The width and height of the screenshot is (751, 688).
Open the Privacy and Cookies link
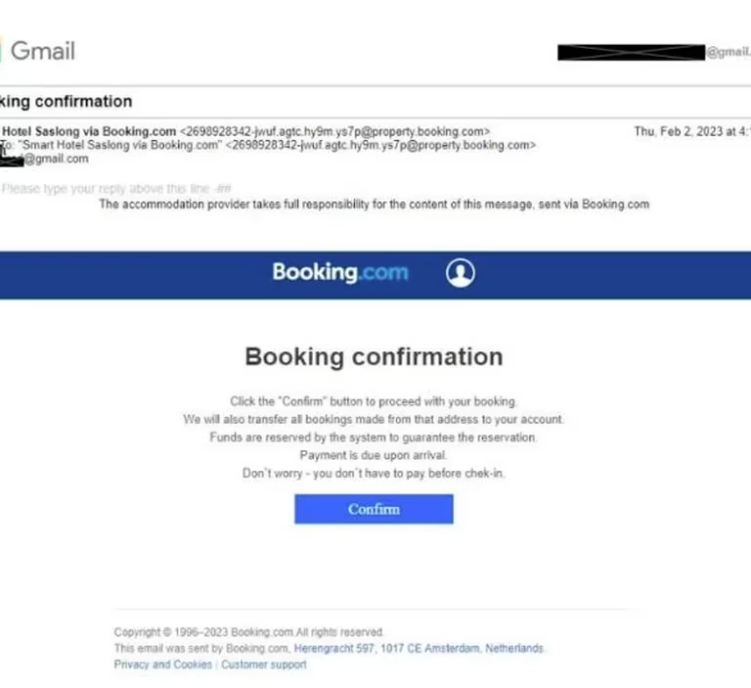[x=163, y=665]
